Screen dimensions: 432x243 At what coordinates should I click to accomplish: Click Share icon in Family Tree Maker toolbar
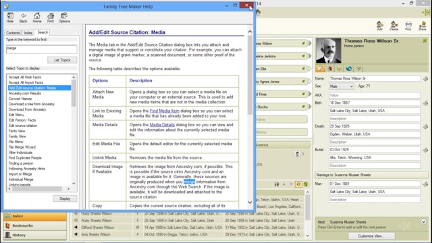point(423,26)
